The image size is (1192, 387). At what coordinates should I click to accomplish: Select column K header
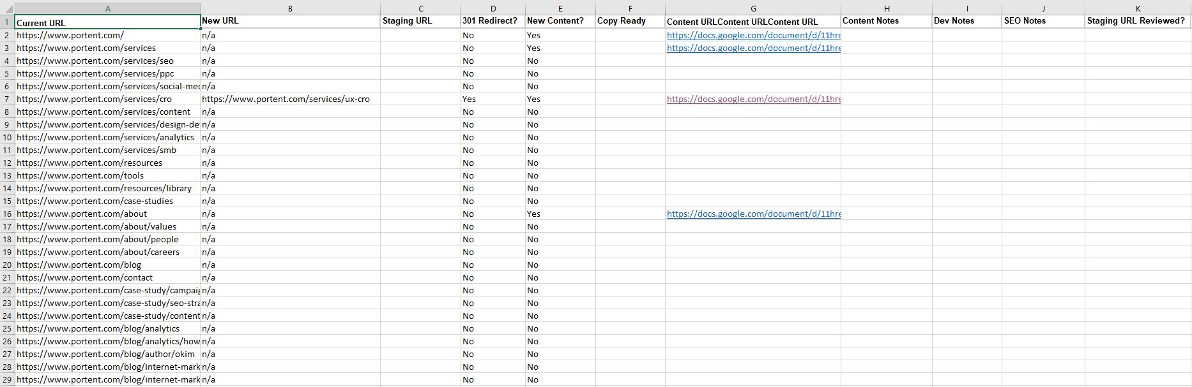click(x=1138, y=8)
